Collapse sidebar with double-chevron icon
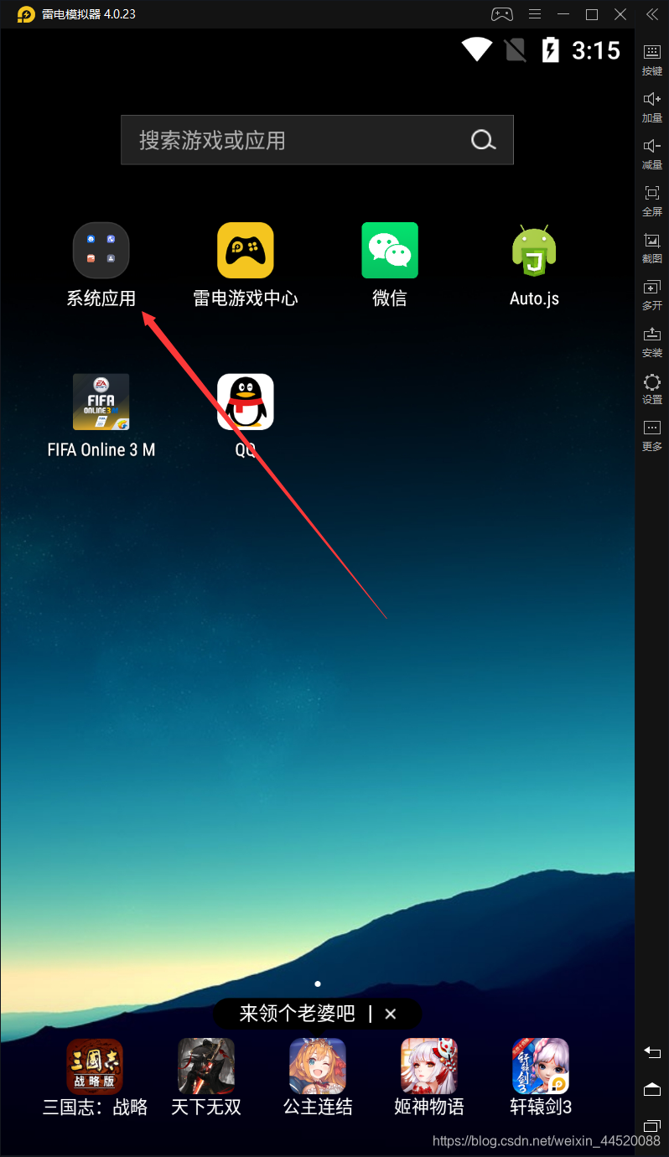This screenshot has width=669, height=1157. [652, 14]
